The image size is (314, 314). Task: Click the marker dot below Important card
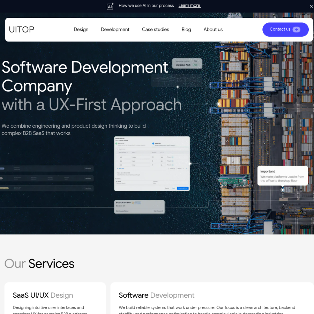(282, 190)
